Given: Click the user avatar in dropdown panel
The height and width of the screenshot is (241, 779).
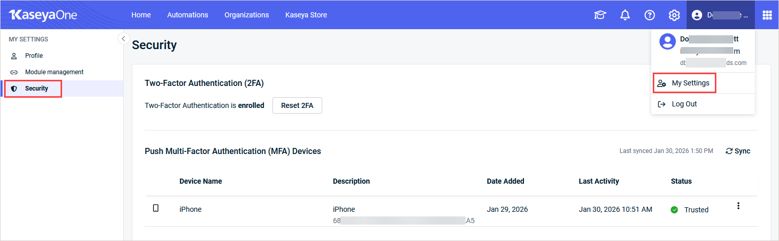Looking at the screenshot, I should (x=667, y=42).
